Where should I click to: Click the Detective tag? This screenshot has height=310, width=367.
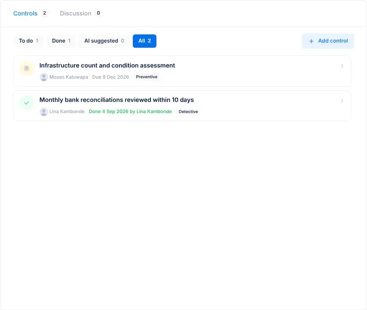pyautogui.click(x=188, y=112)
